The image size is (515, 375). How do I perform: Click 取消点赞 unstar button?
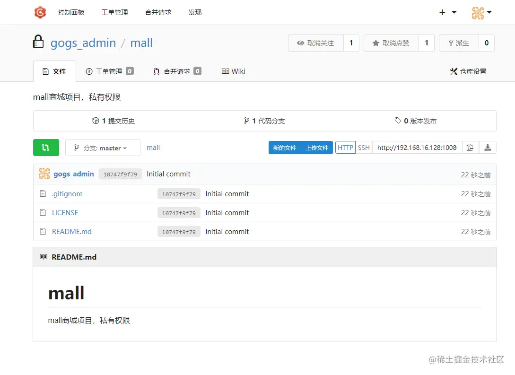(x=391, y=43)
